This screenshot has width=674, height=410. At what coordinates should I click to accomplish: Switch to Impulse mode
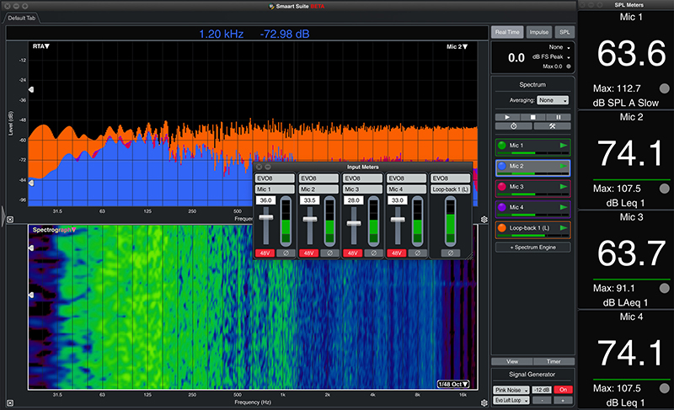click(539, 32)
